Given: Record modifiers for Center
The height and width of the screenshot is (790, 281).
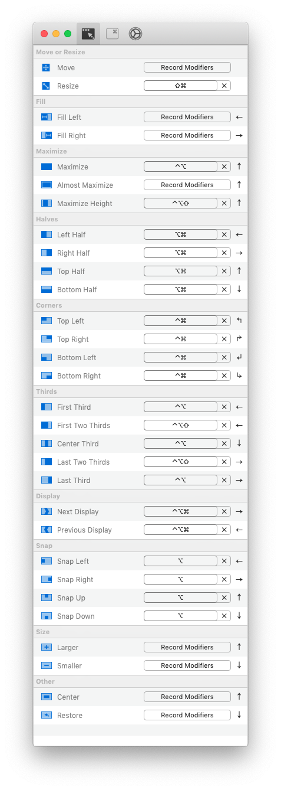Looking at the screenshot, I should (187, 697).
